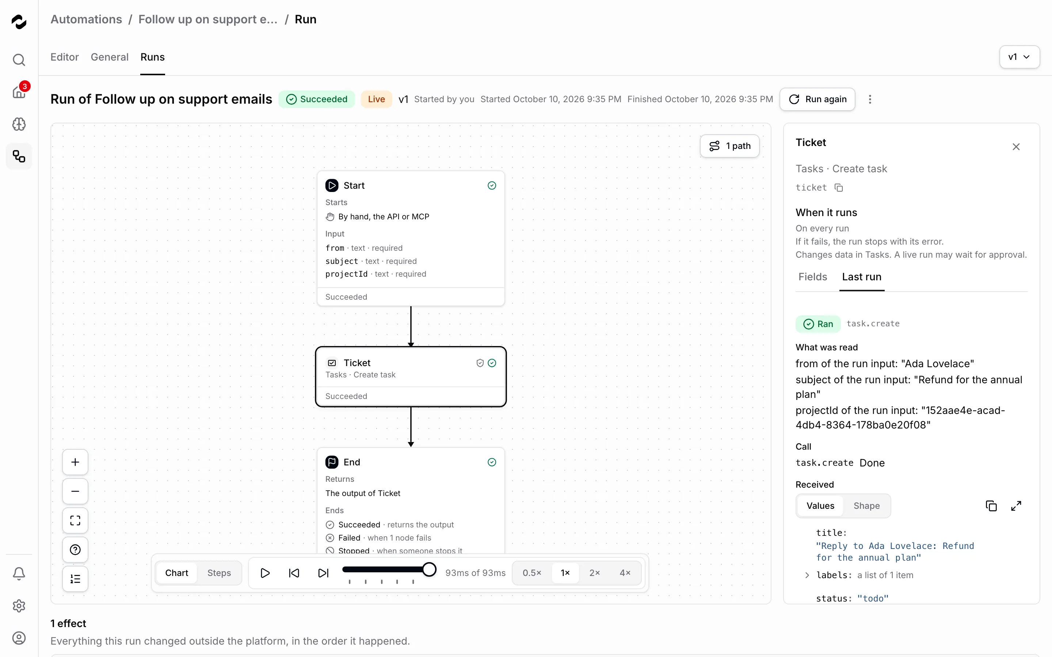Go to Automations breadcrumb
Screen dimensions: 1052x657
click(86, 19)
